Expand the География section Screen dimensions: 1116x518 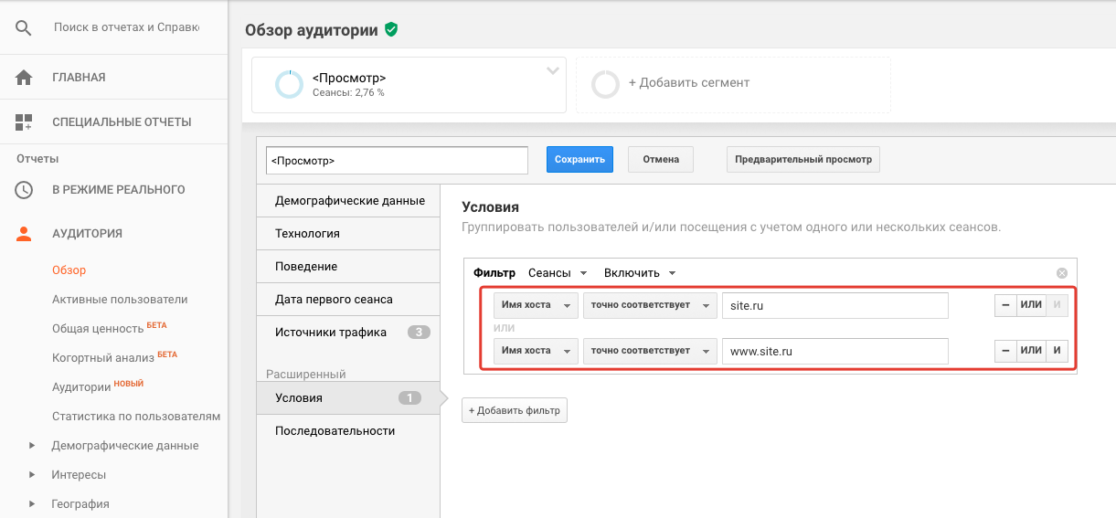point(32,504)
